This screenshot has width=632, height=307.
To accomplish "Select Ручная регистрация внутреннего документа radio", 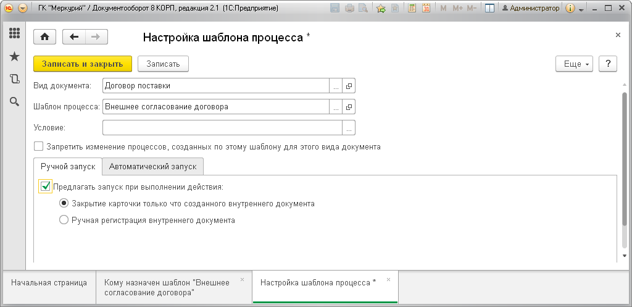I will 64,221.
